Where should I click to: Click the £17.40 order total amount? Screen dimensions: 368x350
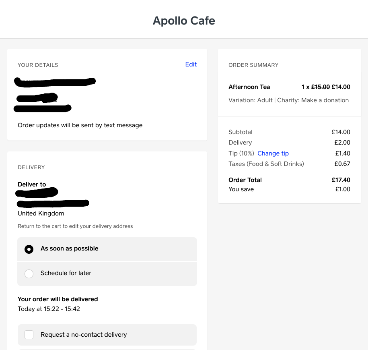tap(341, 180)
